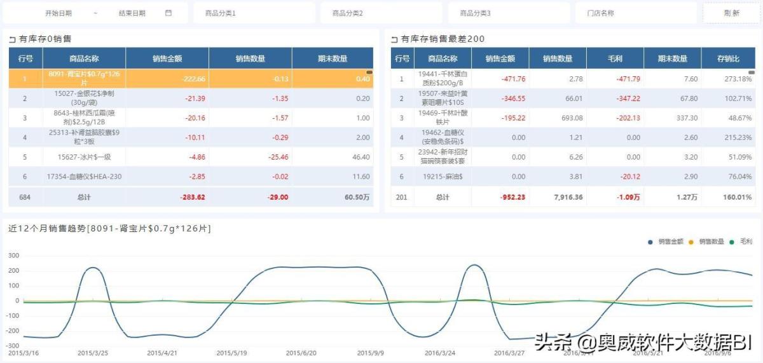The image size is (763, 363).
Task: Toggle 销售数量 series via legend label
Action: (711, 242)
